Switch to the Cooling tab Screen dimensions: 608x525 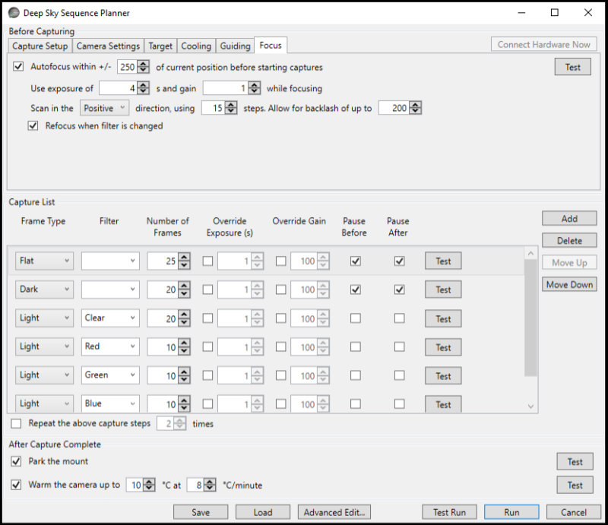196,46
